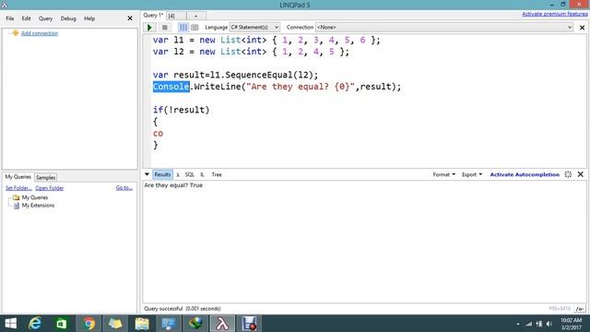
Task: Select the Samples tab
Action: coord(45,177)
